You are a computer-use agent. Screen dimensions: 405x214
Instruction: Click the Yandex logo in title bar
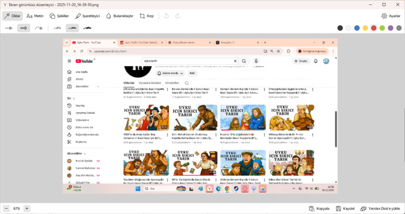tap(5, 5)
